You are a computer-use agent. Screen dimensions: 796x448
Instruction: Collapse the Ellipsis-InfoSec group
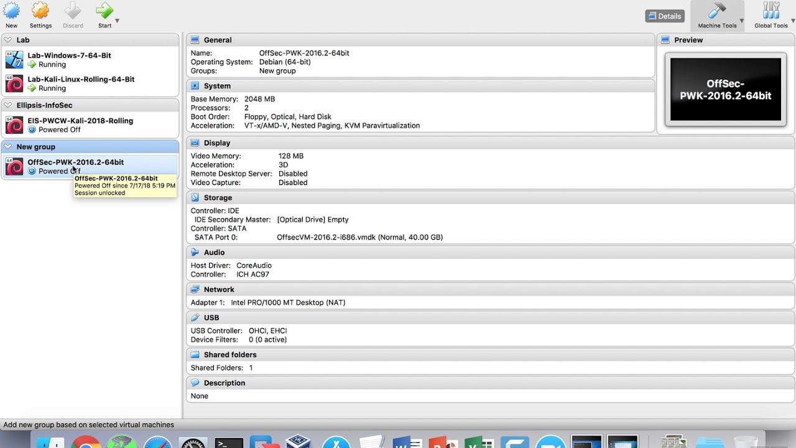[x=7, y=105]
